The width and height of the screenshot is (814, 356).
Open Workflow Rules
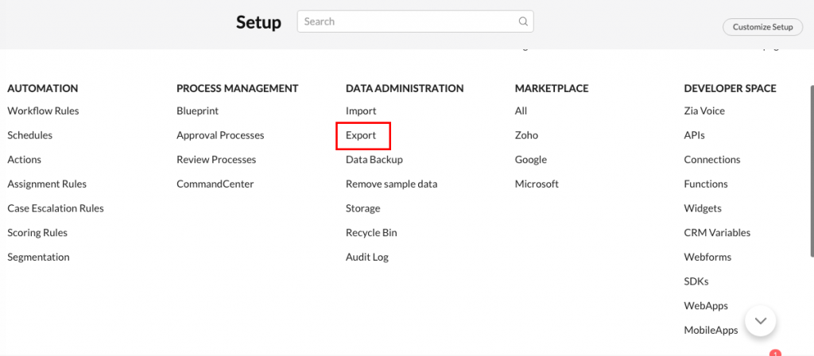pos(43,111)
